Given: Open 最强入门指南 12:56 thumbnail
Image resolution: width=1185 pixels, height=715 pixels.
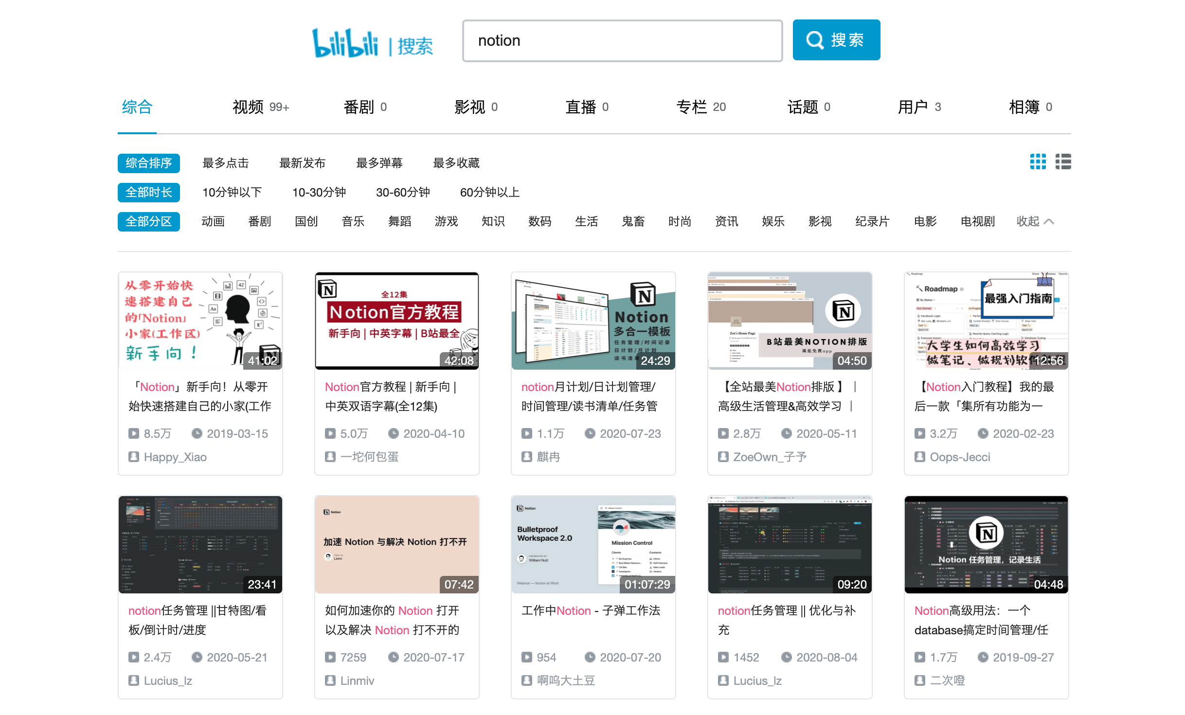Looking at the screenshot, I should coord(987,321).
